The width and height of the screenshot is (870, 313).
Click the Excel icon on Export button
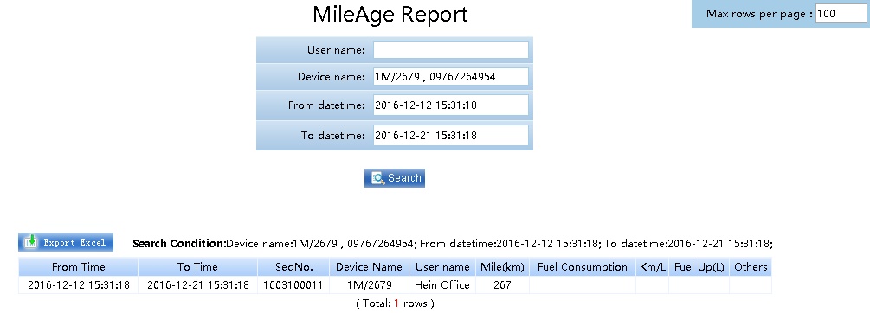[x=31, y=242]
